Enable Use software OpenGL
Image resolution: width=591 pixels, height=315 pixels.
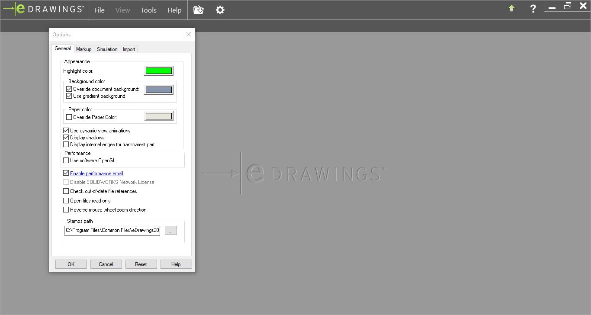66,161
